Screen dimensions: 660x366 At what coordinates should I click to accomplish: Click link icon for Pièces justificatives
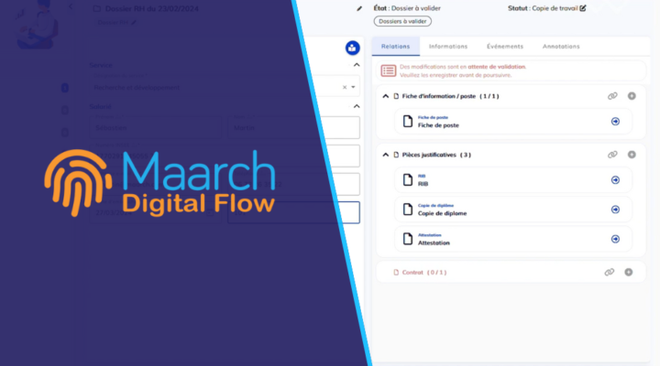pos(611,155)
